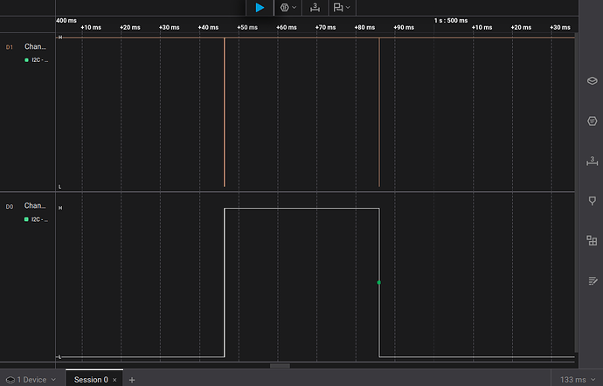603x386 pixels.
Task: Select the measurement tool in top toolbar
Action: tap(315, 7)
